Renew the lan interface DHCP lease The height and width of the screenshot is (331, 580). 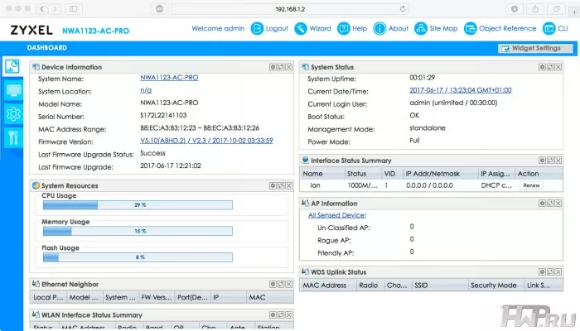(x=531, y=185)
